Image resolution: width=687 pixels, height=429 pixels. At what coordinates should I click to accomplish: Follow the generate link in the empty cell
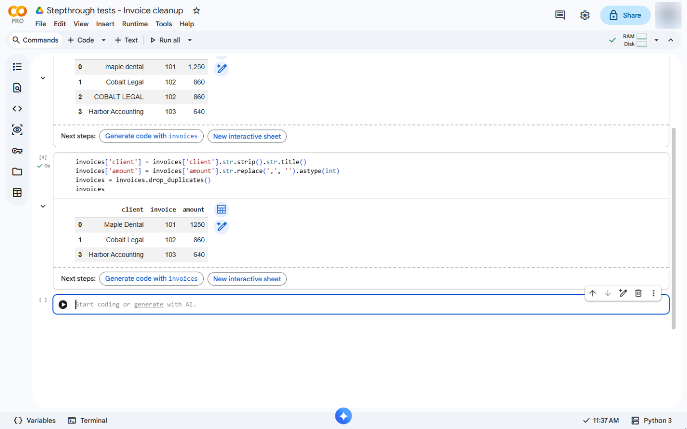tap(148, 304)
